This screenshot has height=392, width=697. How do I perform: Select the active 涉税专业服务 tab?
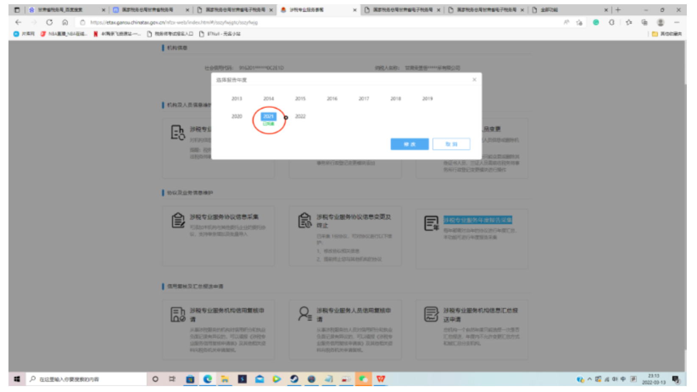[x=318, y=10]
